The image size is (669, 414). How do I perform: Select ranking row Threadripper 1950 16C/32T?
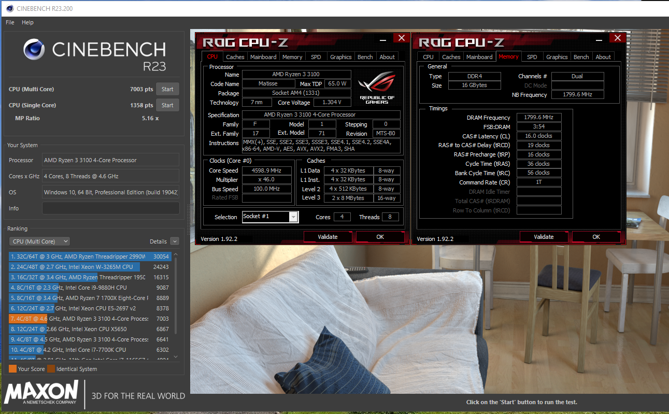(x=90, y=277)
